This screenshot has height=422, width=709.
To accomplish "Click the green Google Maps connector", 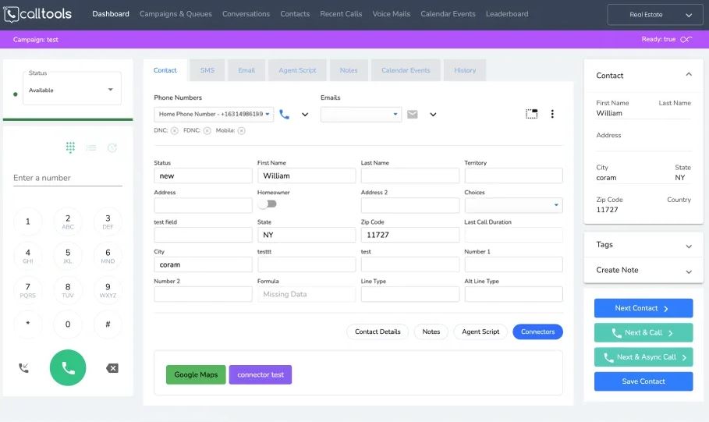I will tap(196, 374).
